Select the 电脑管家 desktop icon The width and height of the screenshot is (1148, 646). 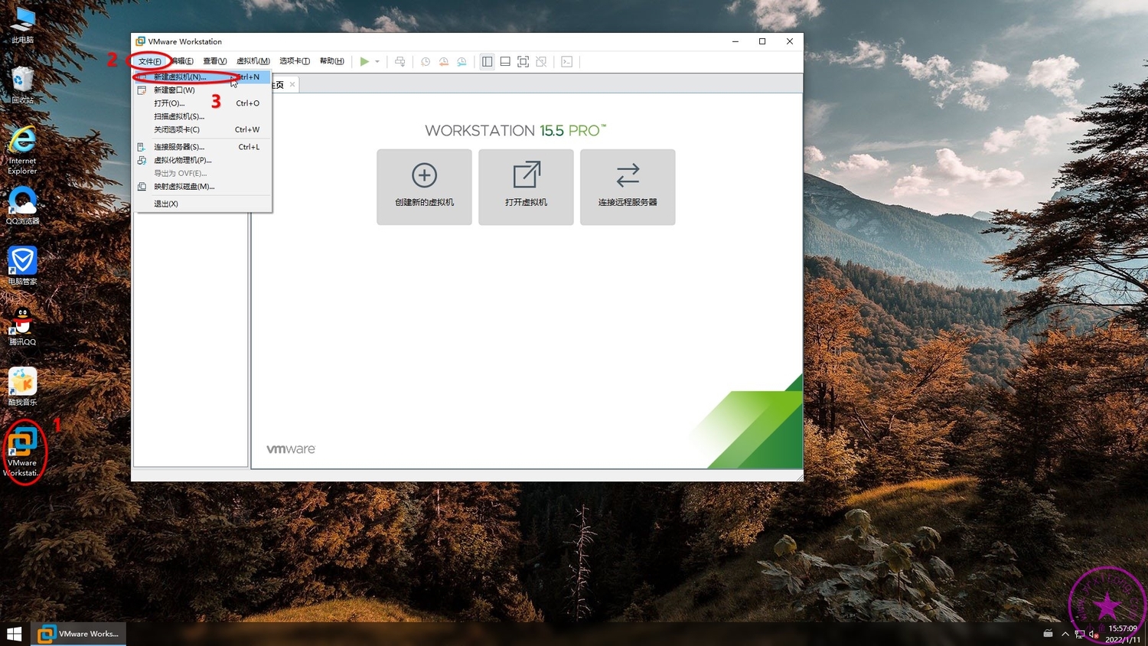click(23, 266)
